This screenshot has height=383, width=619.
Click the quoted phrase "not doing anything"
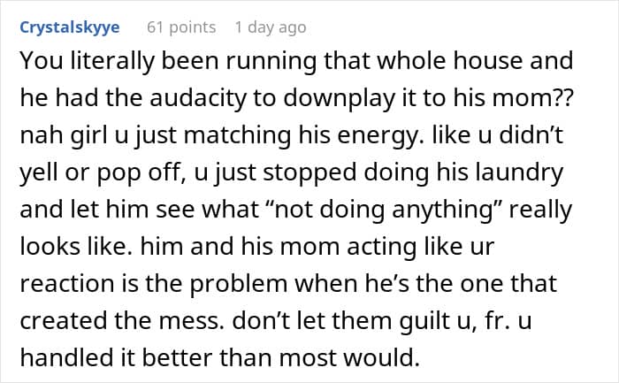(382, 210)
